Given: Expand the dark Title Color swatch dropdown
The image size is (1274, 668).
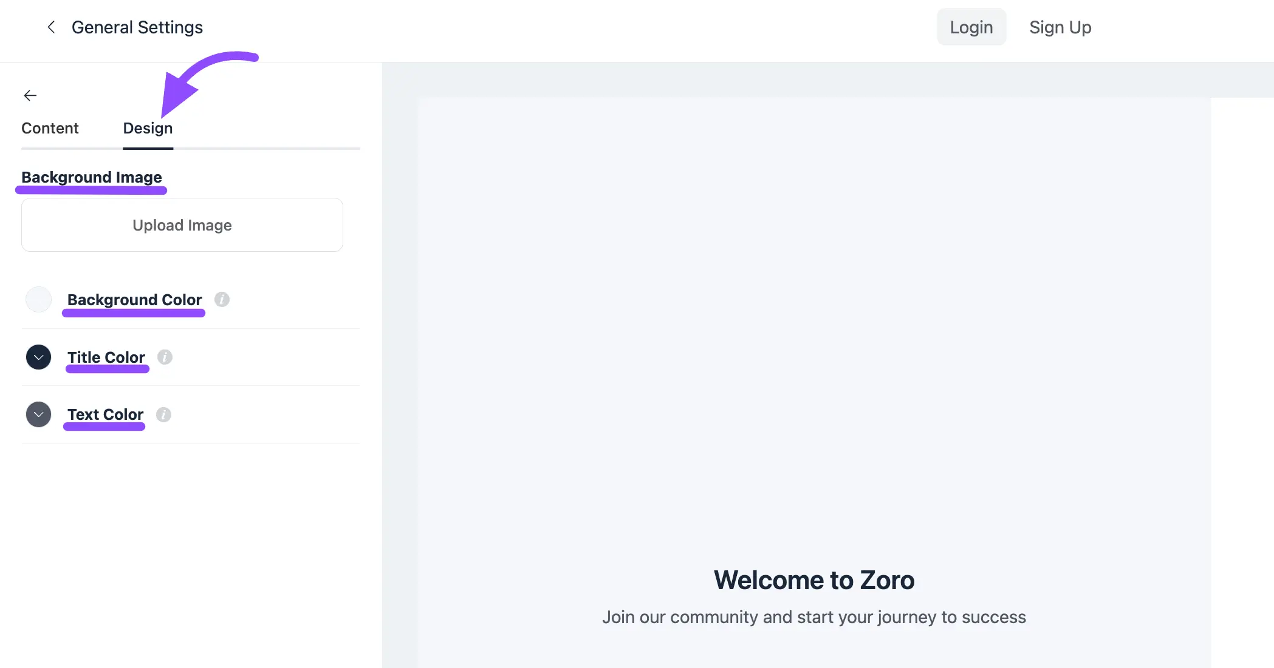Looking at the screenshot, I should pyautogui.click(x=38, y=357).
